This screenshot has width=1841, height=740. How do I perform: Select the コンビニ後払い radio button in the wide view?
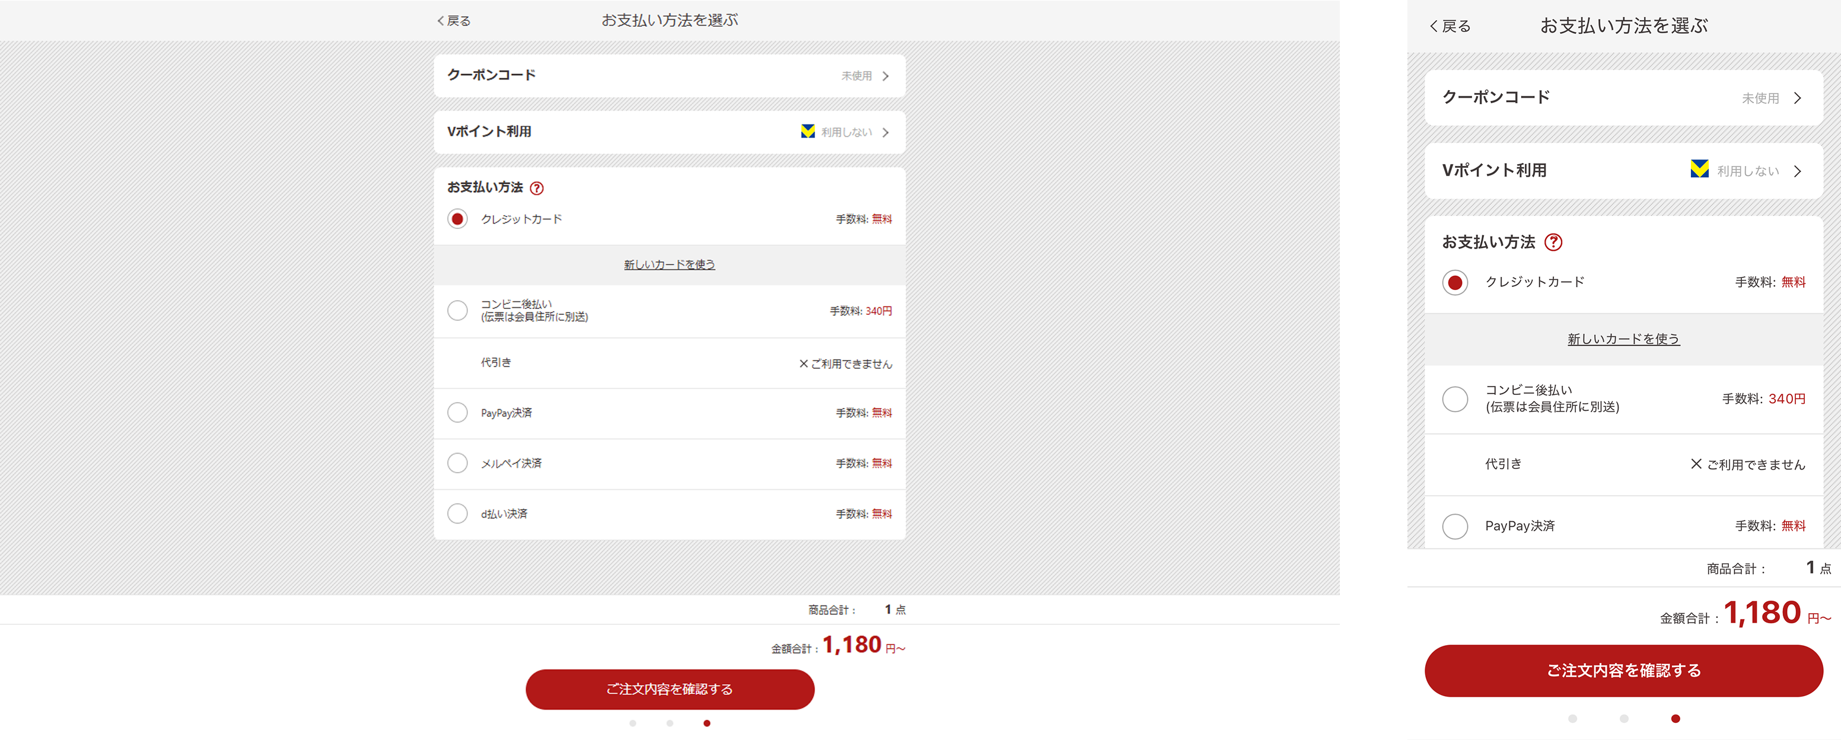click(x=457, y=310)
